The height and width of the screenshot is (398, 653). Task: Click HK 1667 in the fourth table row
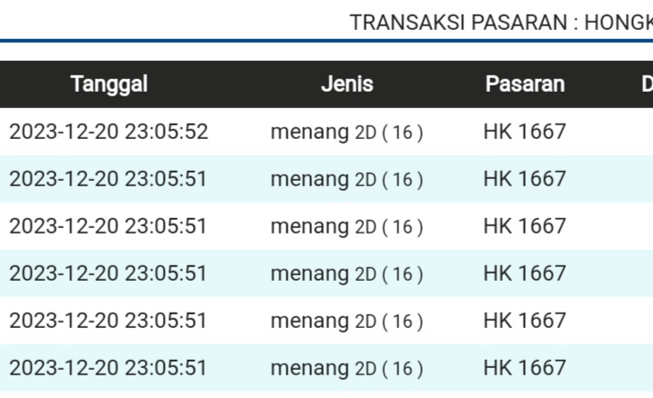pos(524,274)
